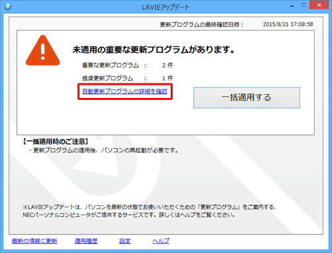332x253 pixels.
Task: Click the 推奨更新プログラム label
Action: coord(108,78)
